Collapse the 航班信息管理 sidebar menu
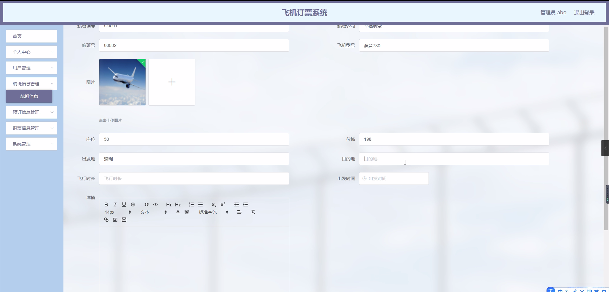 32,84
